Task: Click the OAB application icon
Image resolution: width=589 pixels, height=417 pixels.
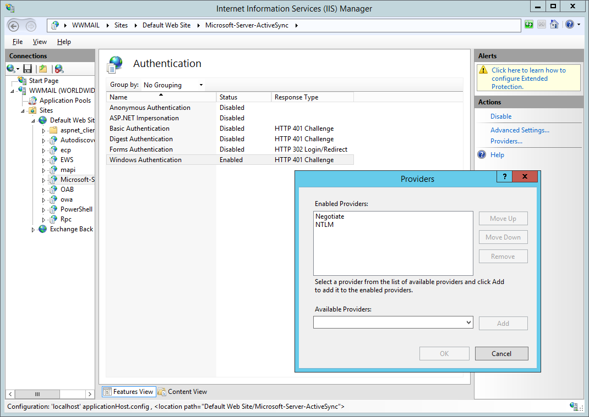Action: (x=53, y=190)
